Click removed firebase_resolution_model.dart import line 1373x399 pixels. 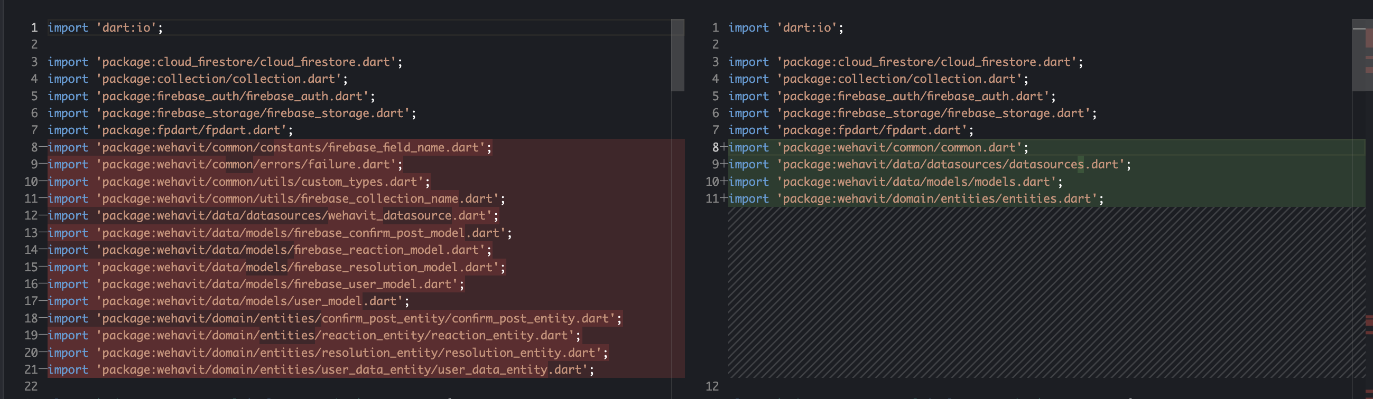(x=276, y=267)
